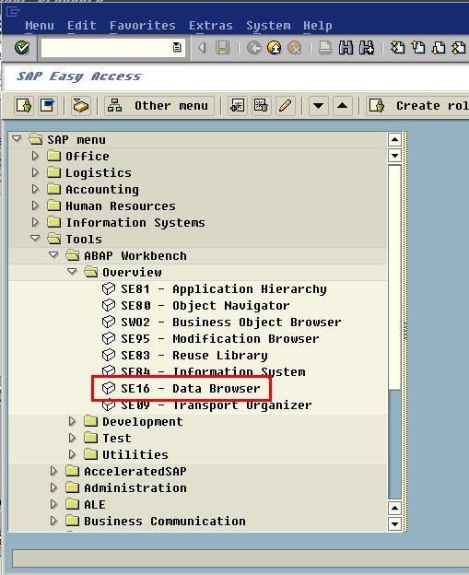
Task: Click the Find binoculars icon
Action: [346, 48]
